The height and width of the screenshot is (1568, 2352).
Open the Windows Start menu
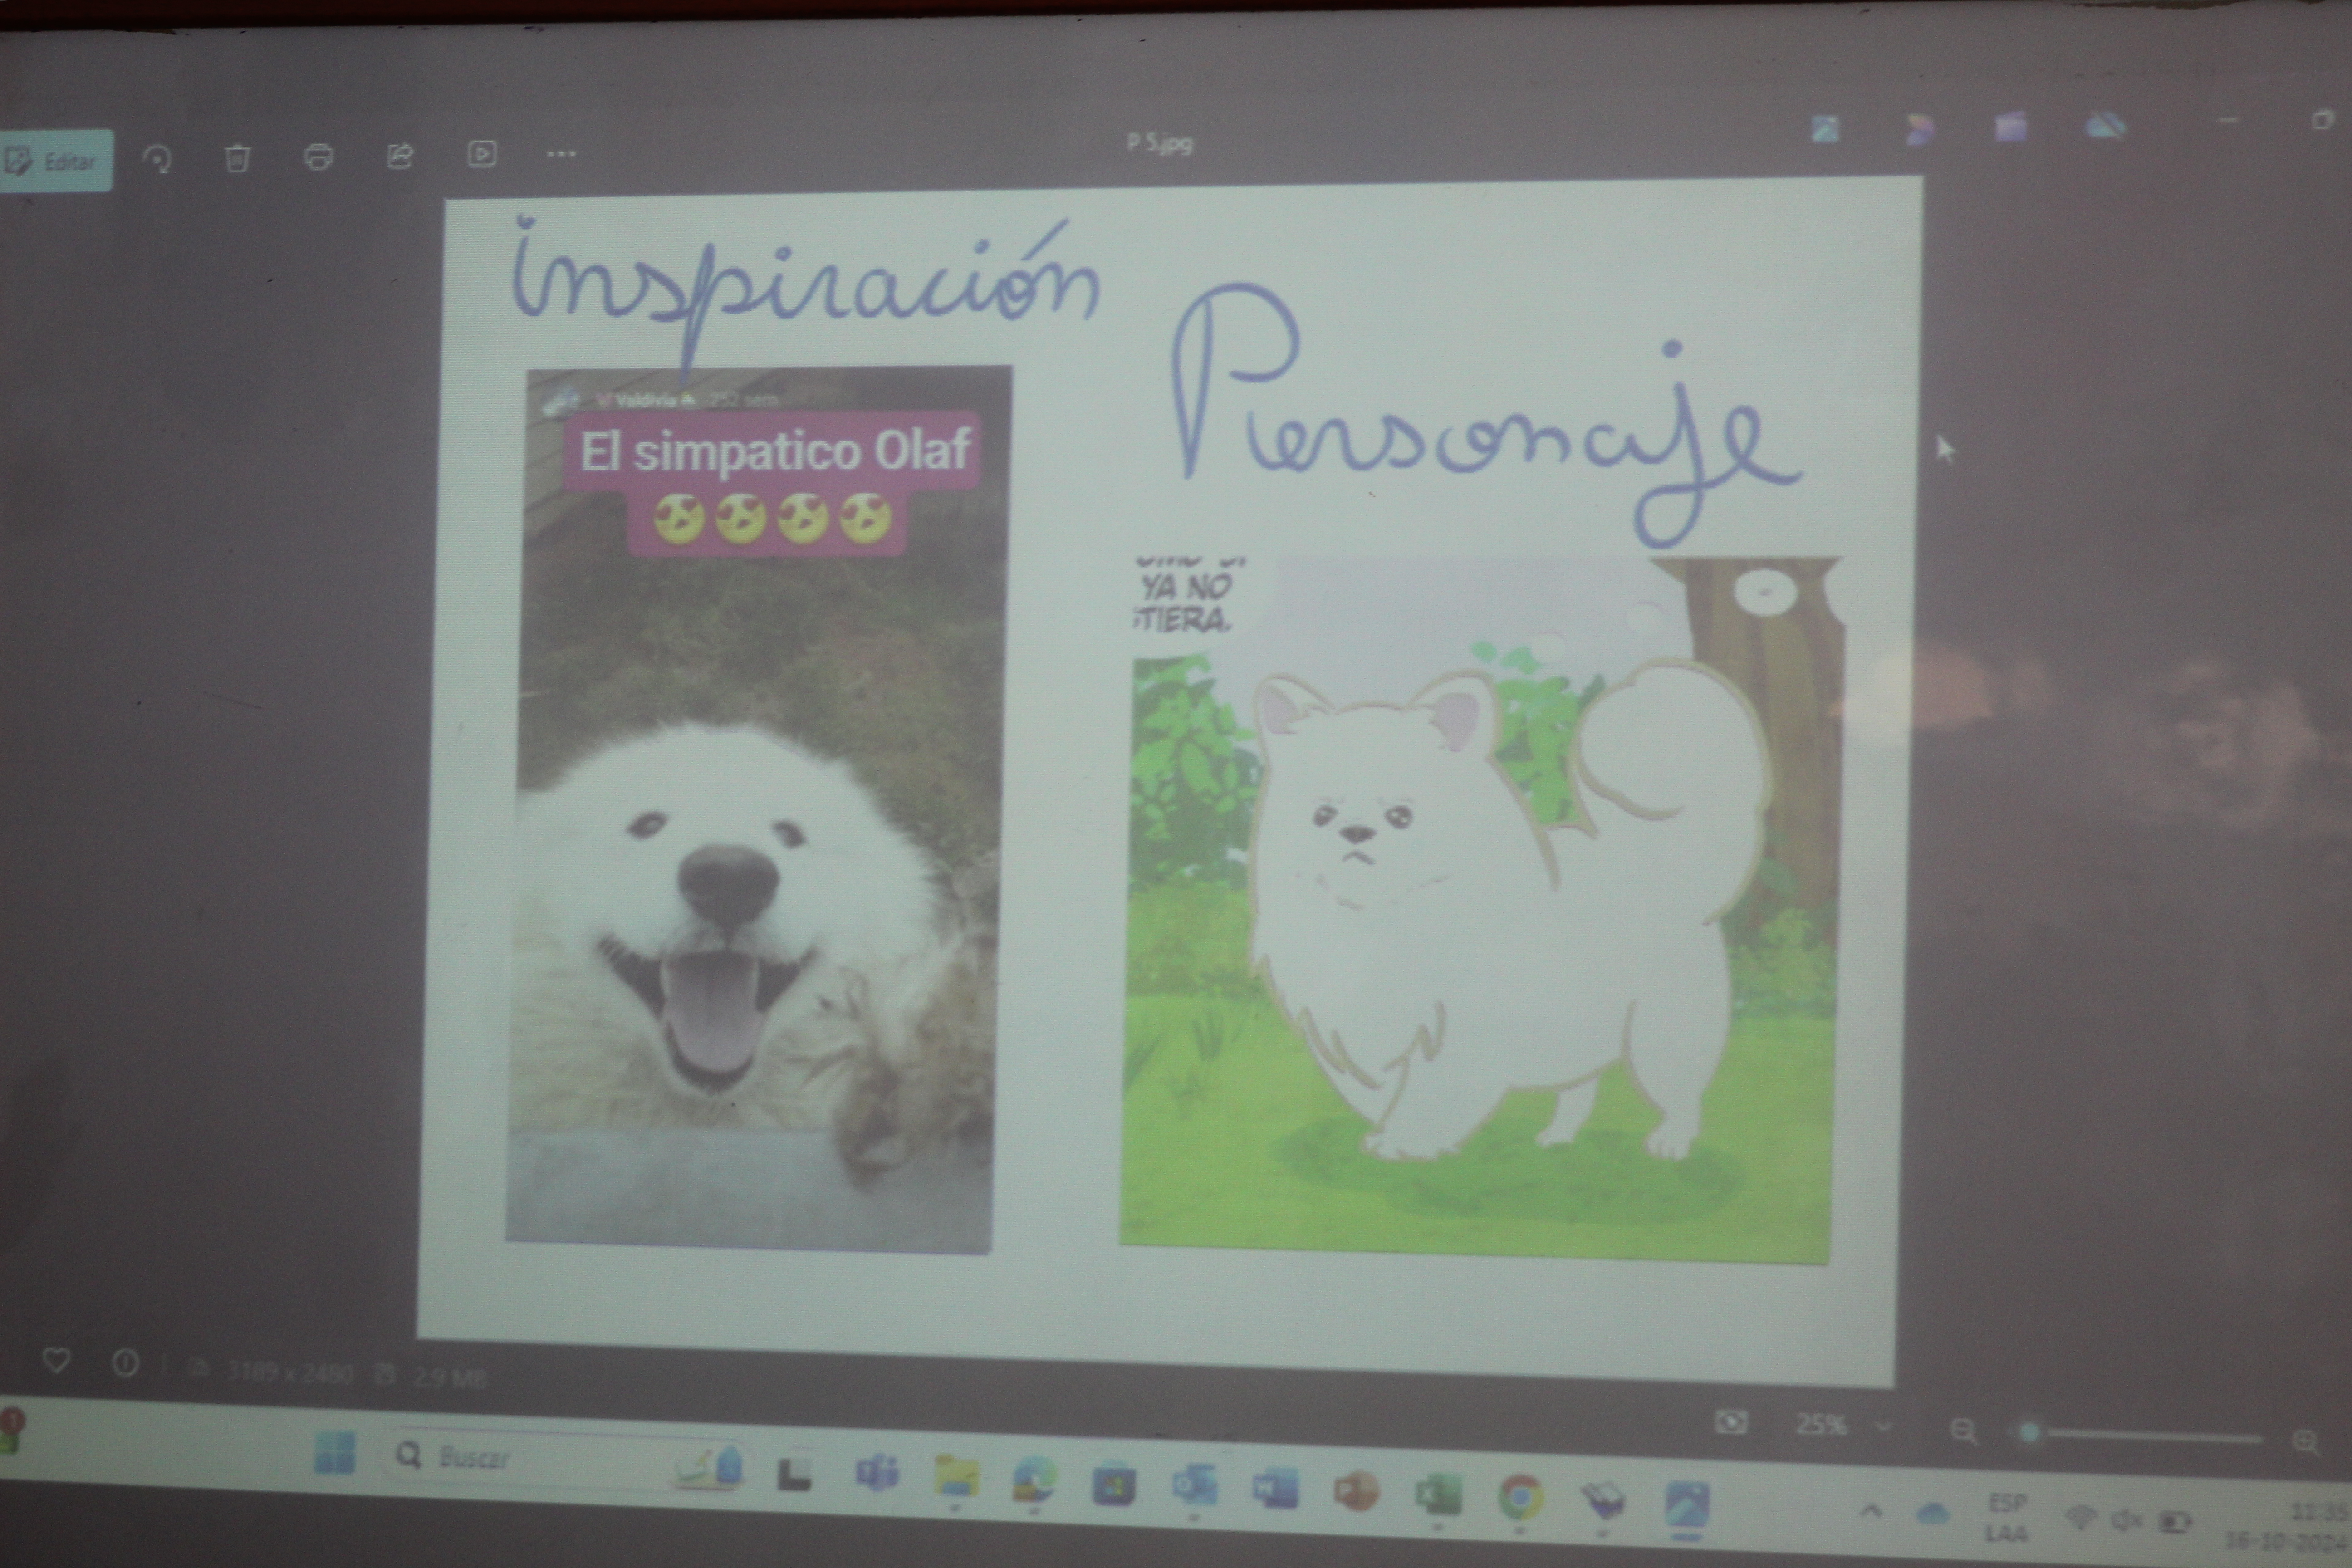click(334, 1453)
